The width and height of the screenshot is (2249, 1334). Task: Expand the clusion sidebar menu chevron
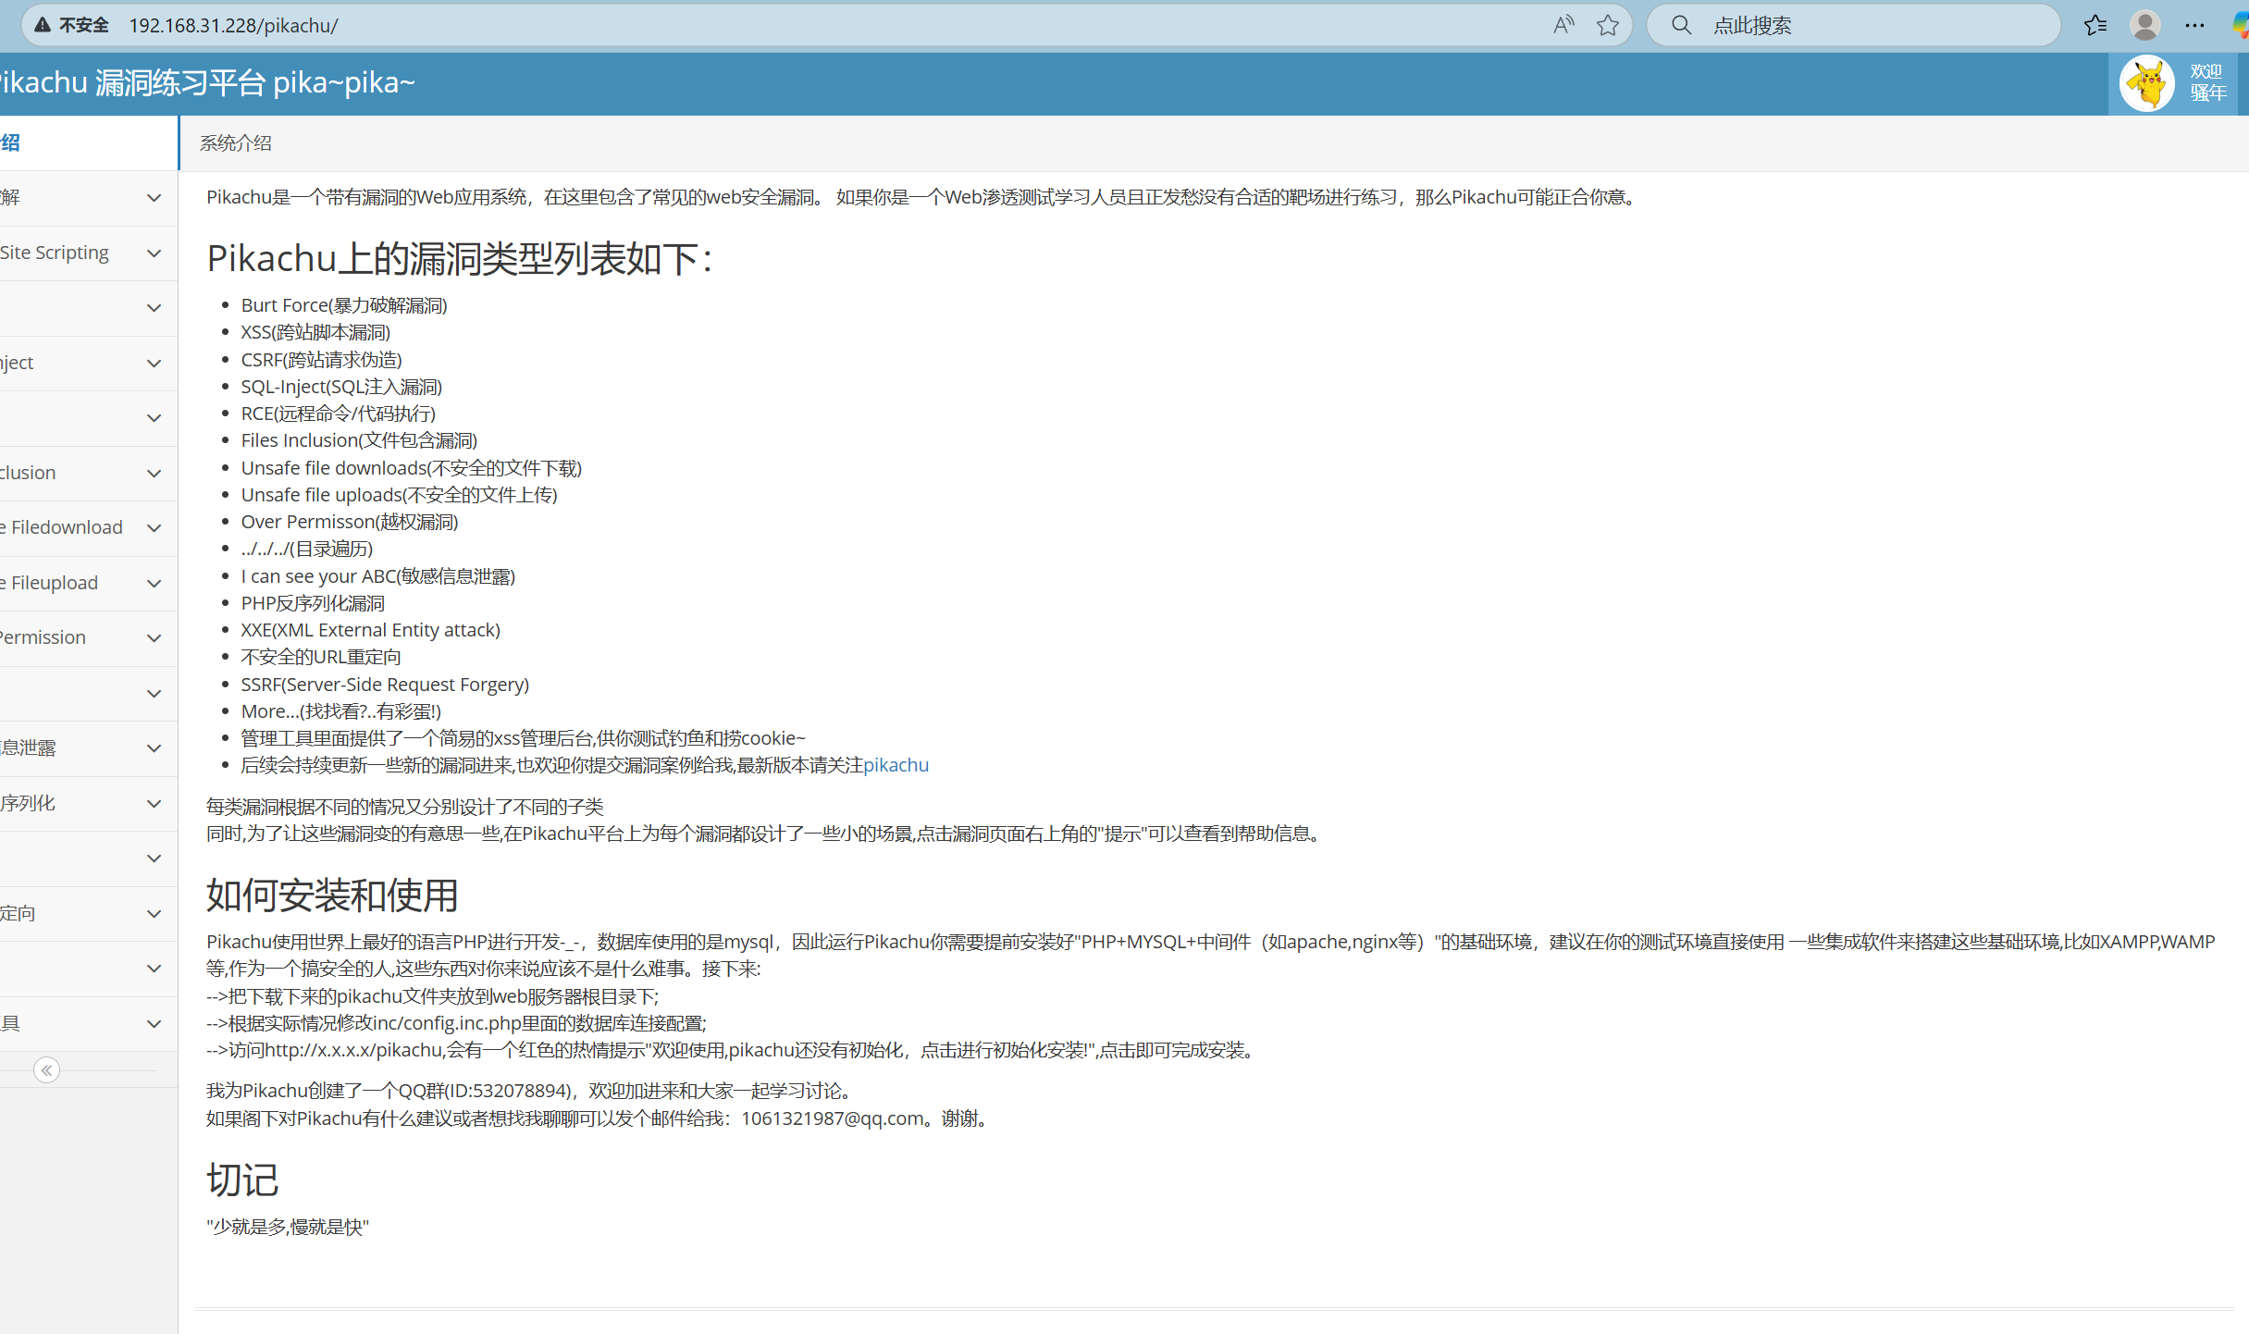pyautogui.click(x=154, y=474)
